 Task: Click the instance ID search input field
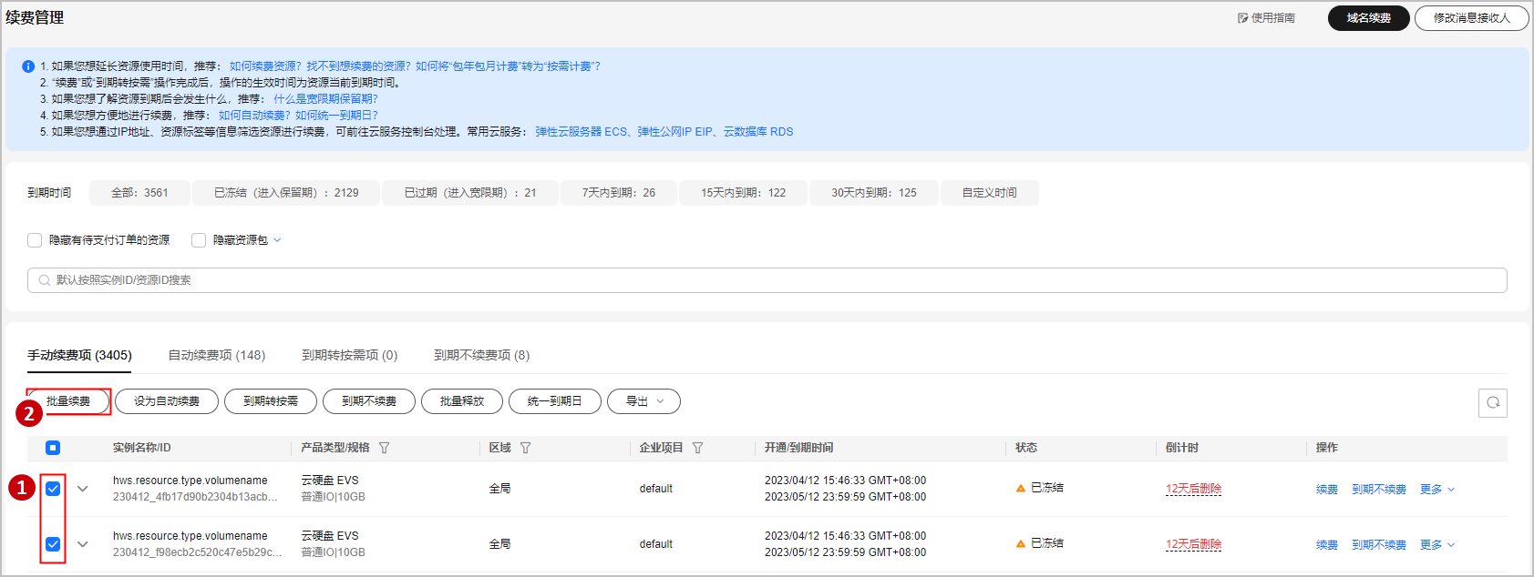pos(766,280)
